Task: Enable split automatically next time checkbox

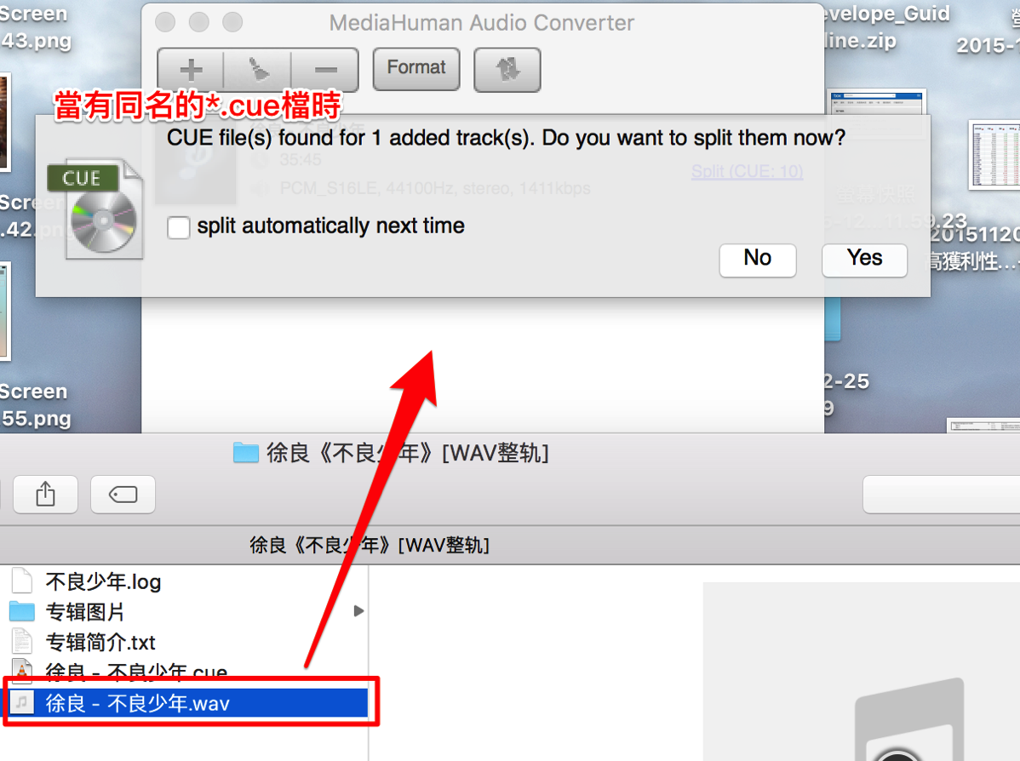Action: pyautogui.click(x=178, y=227)
